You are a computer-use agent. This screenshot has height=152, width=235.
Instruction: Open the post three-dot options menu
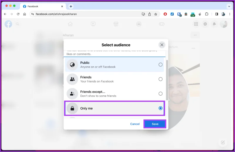(x=193, y=48)
